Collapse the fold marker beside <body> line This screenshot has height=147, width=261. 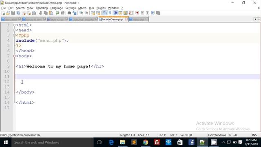14,56
